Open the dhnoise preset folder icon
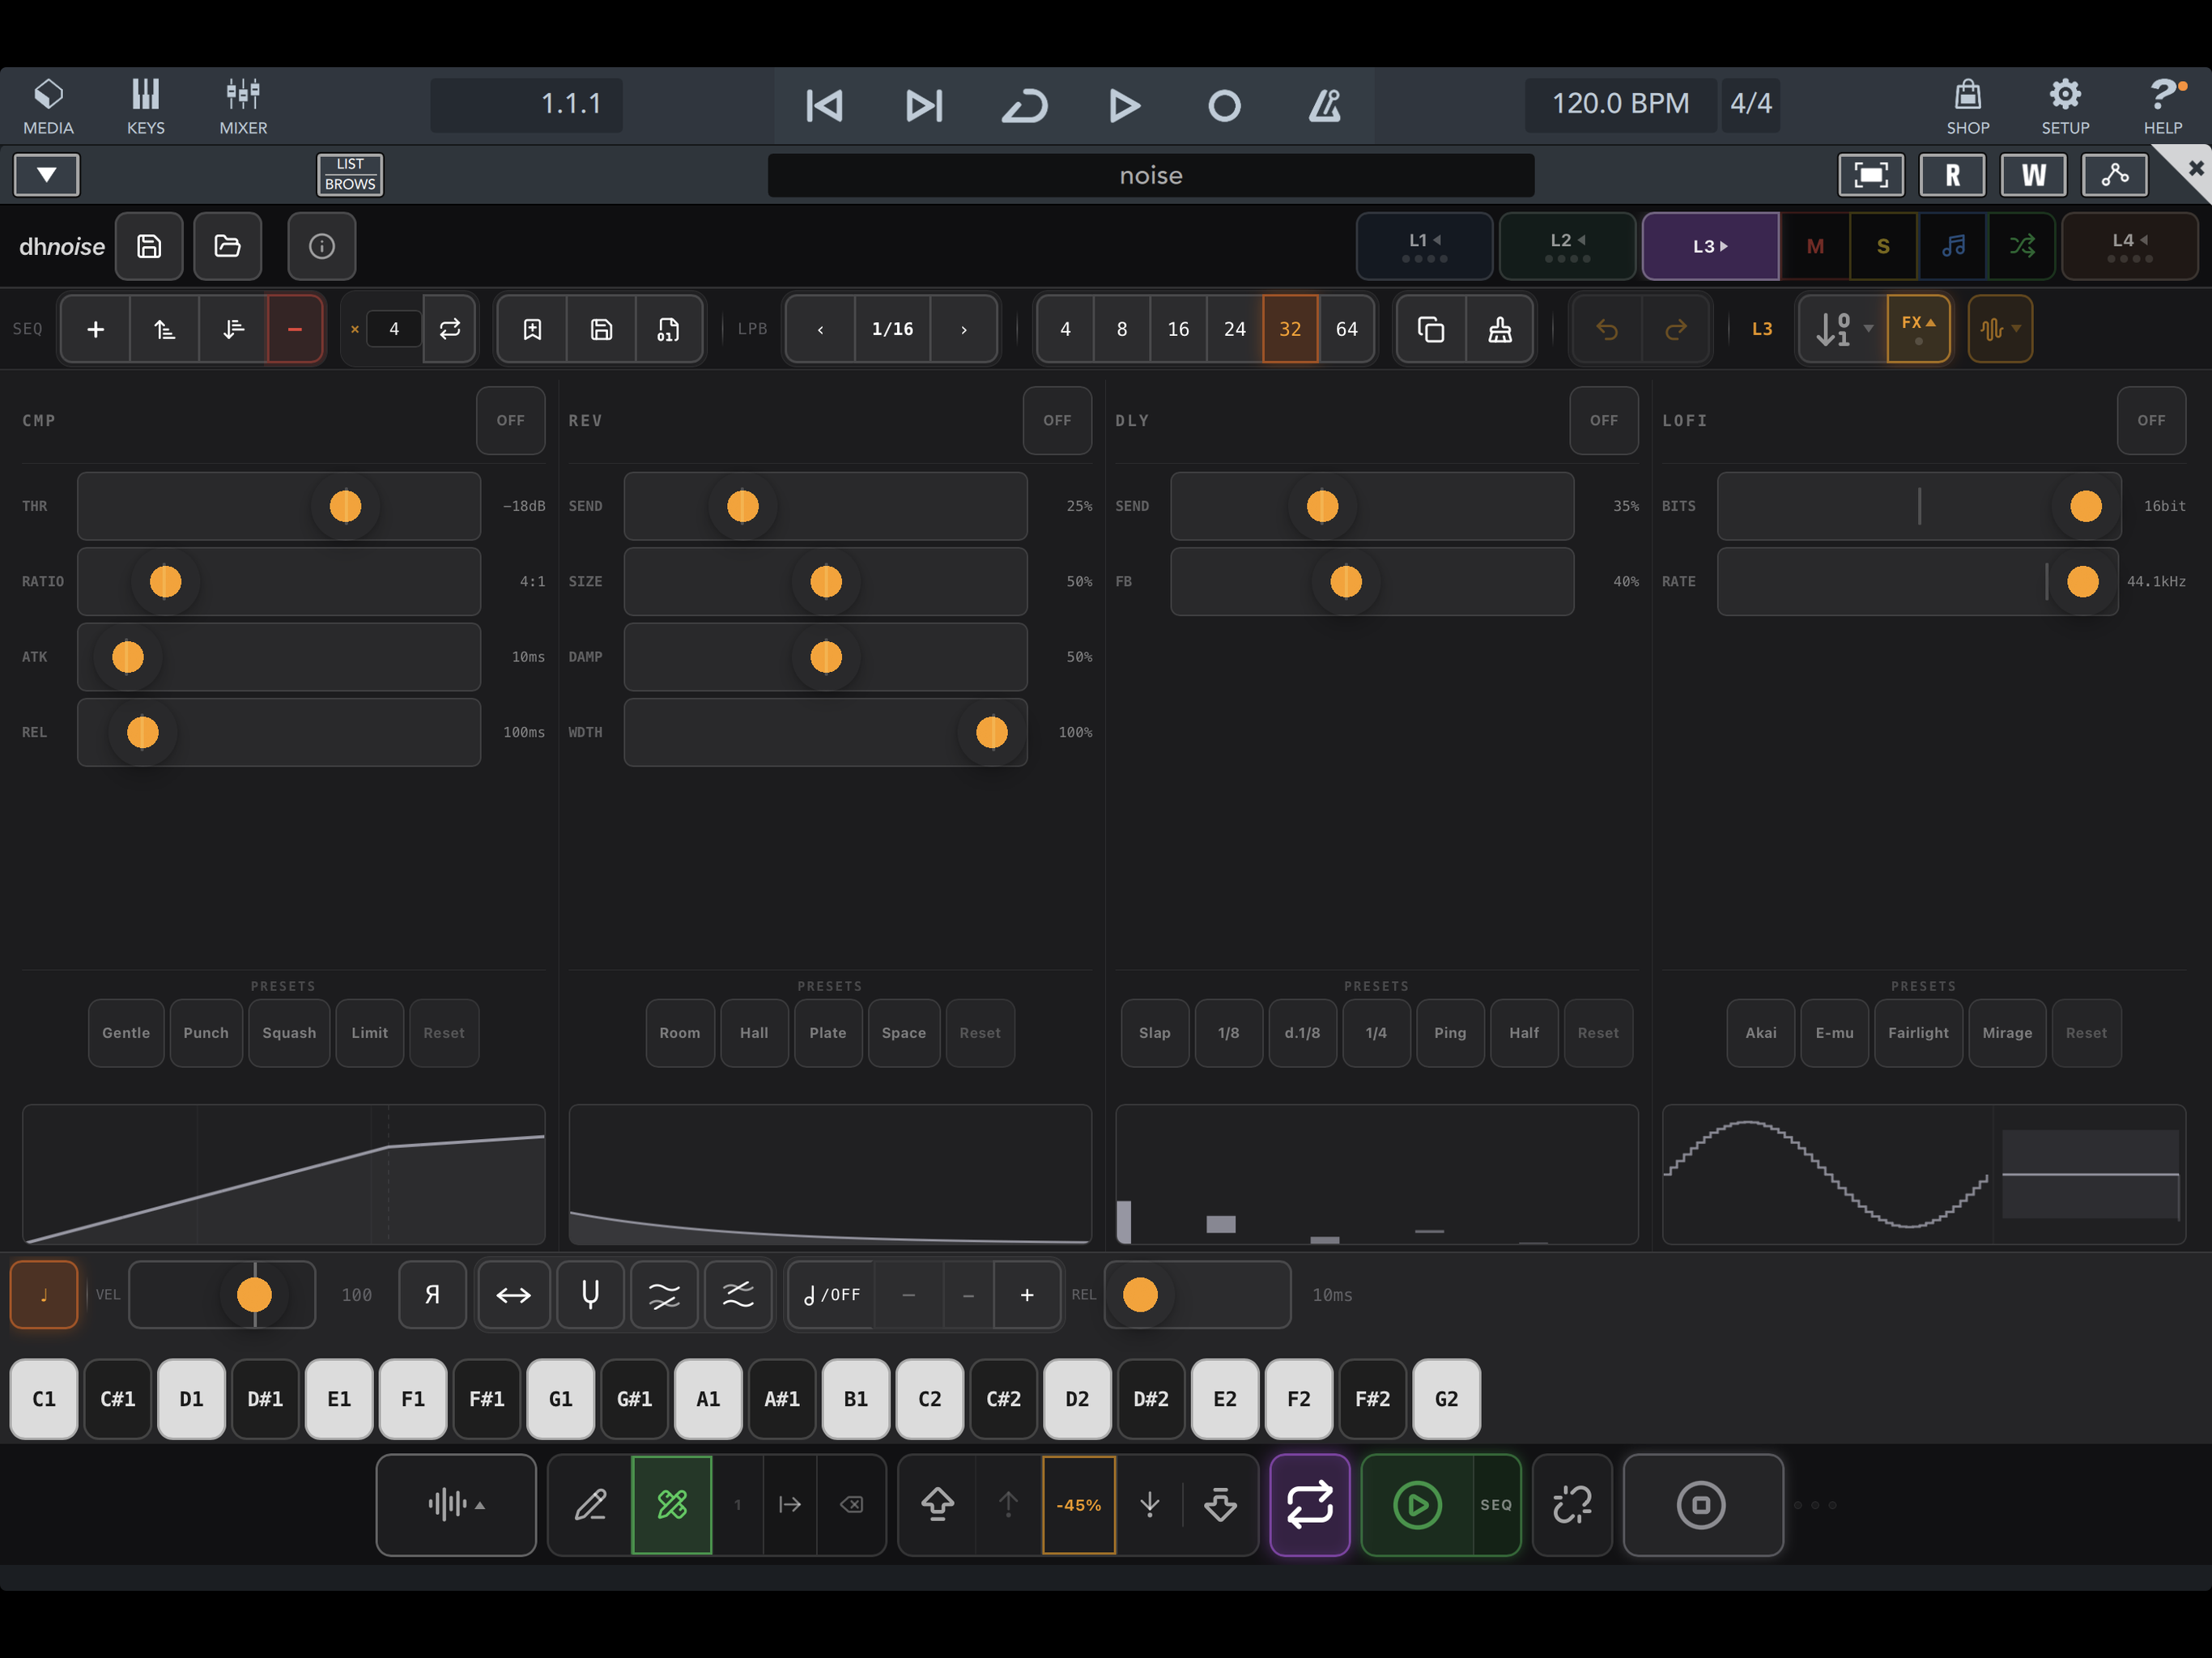Screen dimensions: 2212x1658 (x=227, y=246)
